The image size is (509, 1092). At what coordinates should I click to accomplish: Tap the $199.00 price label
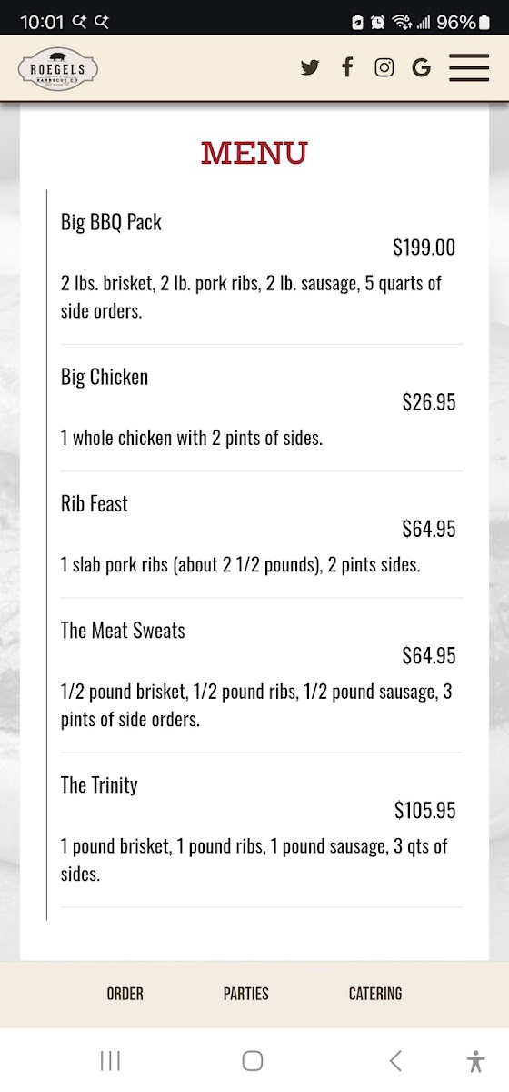(x=424, y=248)
